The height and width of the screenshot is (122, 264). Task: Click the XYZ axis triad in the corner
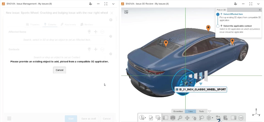click(x=257, y=113)
